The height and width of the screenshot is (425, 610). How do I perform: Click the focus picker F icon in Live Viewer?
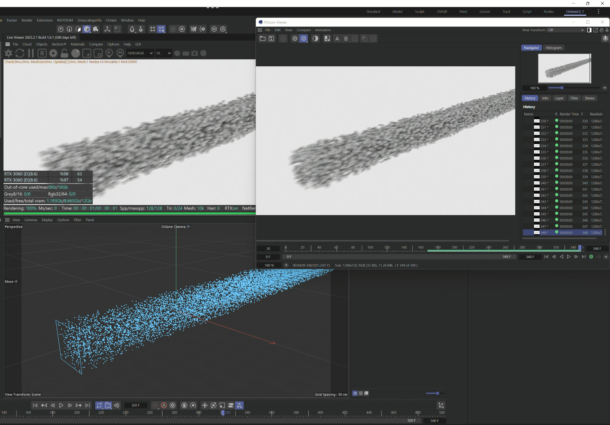[x=109, y=53]
